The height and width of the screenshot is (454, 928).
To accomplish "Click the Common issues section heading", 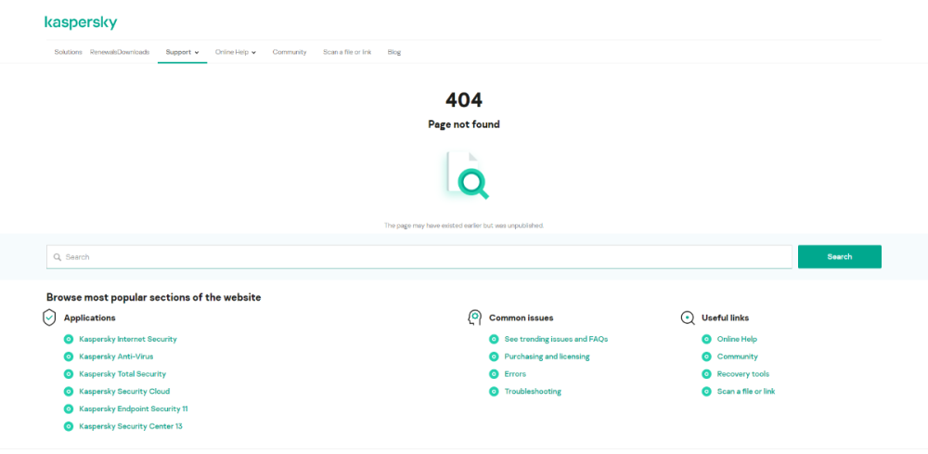I will click(x=521, y=318).
